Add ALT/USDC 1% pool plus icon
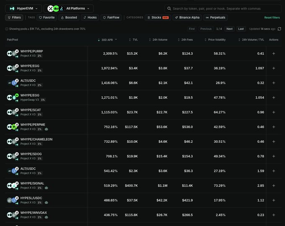 click(274, 171)
